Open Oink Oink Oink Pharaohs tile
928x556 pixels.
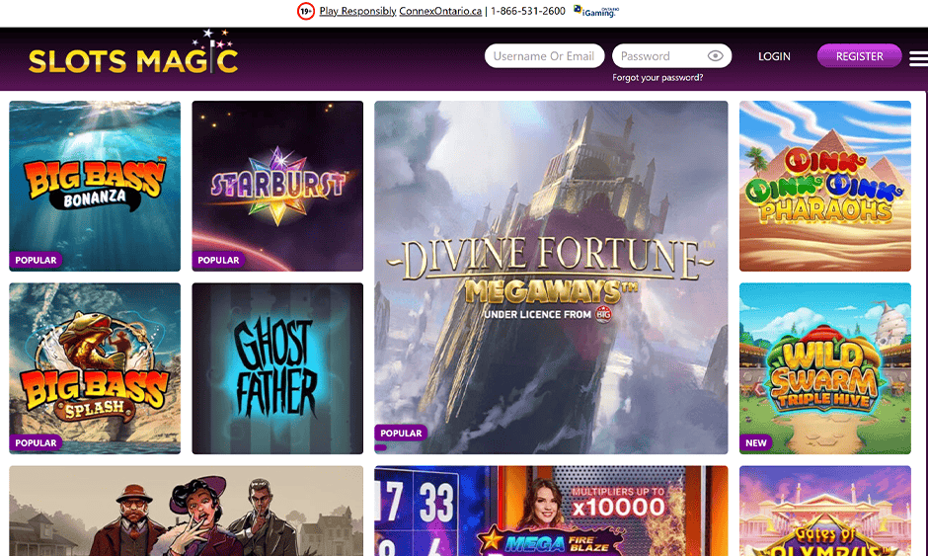pyautogui.click(x=825, y=186)
